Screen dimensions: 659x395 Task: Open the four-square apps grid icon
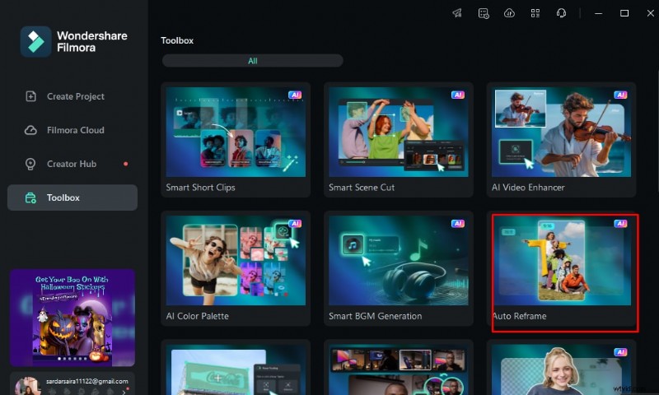pyautogui.click(x=535, y=13)
